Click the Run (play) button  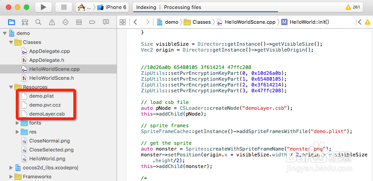pyautogui.click(x=43, y=7)
